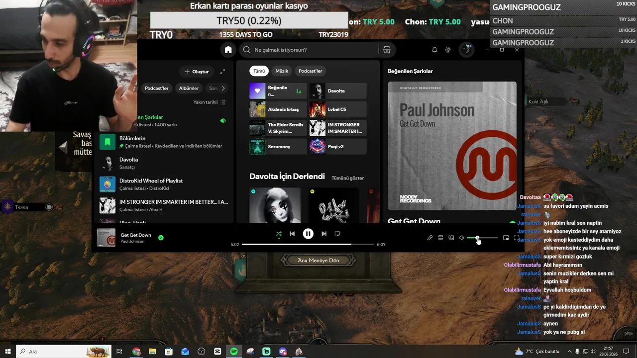Enter full screen player view

point(516,238)
